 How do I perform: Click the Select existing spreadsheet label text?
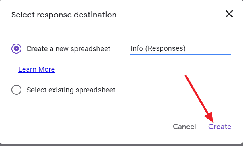pos(71,90)
